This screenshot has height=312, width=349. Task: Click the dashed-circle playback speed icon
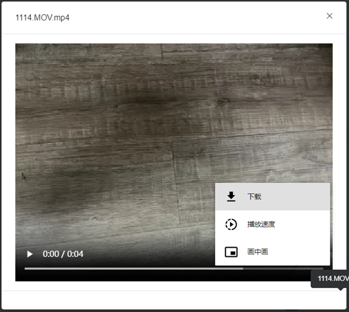coord(231,224)
